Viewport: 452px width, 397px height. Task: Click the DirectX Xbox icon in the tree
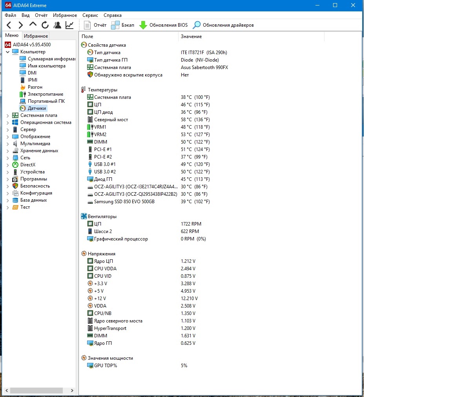[x=15, y=165]
